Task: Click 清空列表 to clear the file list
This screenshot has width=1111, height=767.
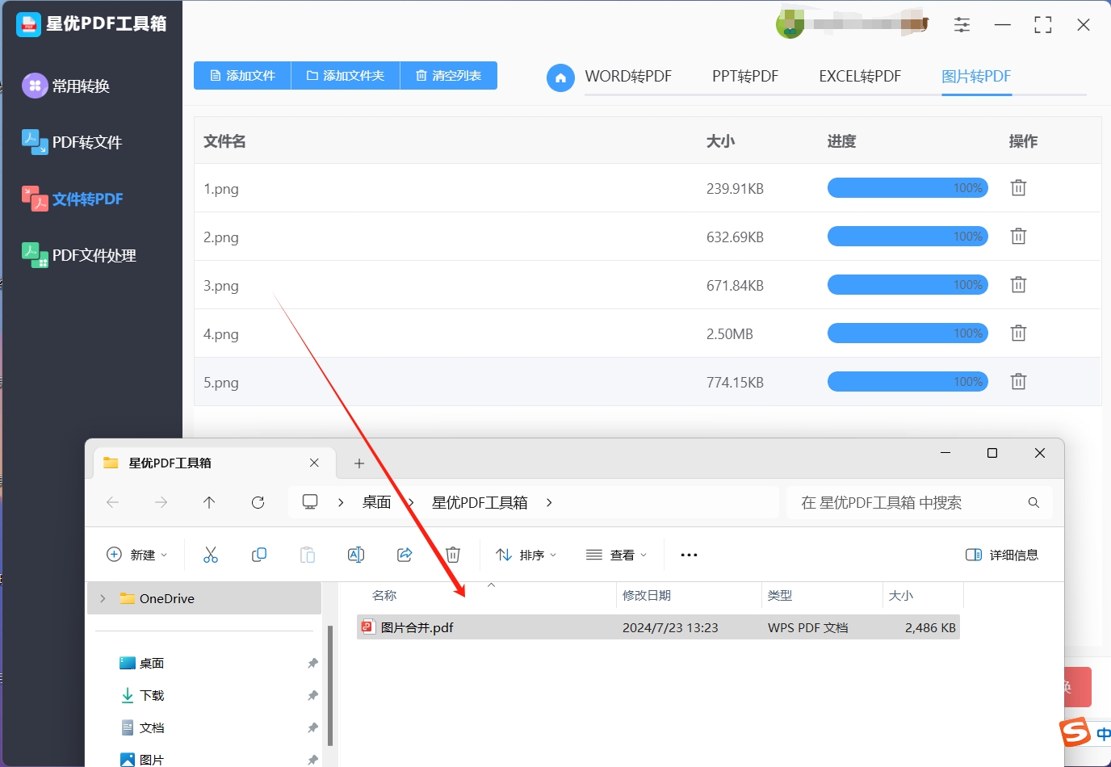Action: coord(449,76)
